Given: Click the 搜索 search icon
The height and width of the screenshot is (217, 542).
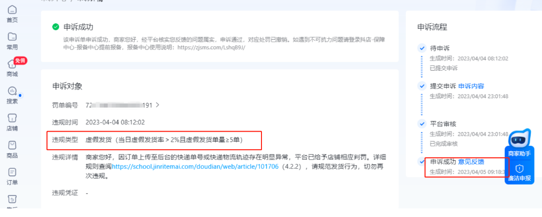Looking at the screenshot, I should click(12, 91).
